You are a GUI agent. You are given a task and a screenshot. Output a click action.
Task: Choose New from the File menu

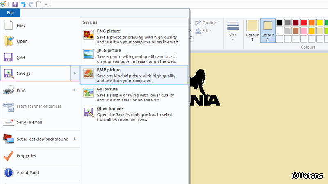(x=40, y=25)
